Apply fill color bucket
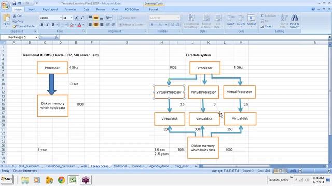The width and height of the screenshot is (332, 186). click(72, 25)
